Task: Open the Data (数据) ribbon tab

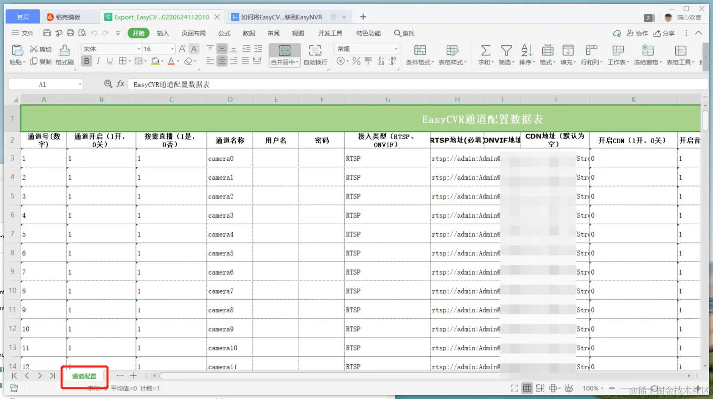Action: tap(249, 33)
